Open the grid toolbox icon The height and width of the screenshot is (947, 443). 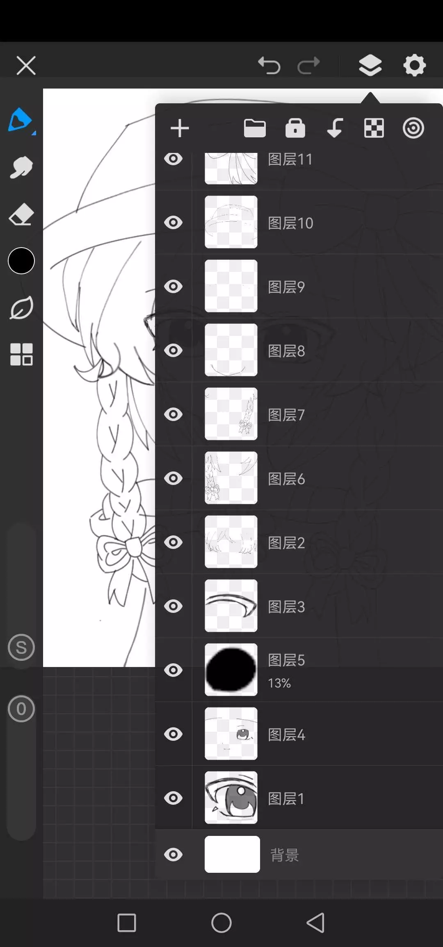pyautogui.click(x=21, y=354)
